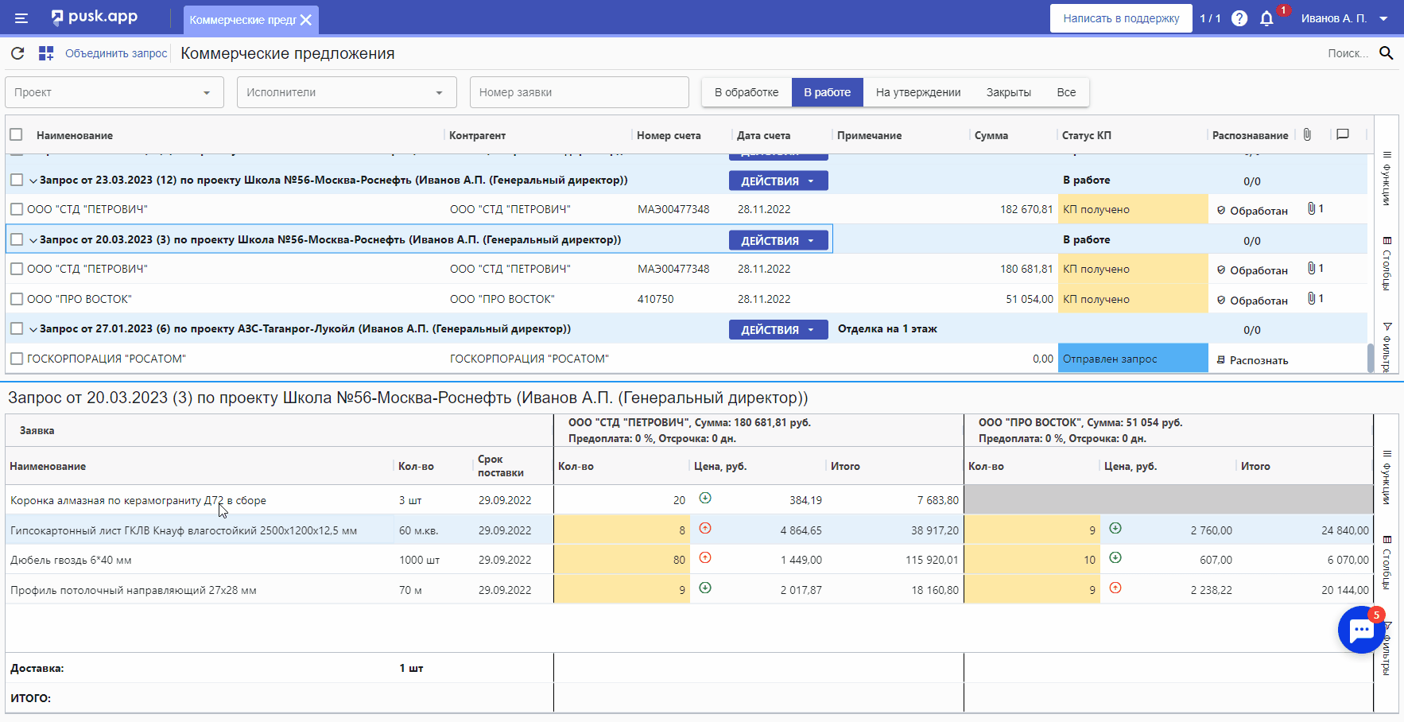Screen dimensions: 1404x722
Task: Click Обработан status in 51 054,00 row
Action: click(x=1252, y=301)
